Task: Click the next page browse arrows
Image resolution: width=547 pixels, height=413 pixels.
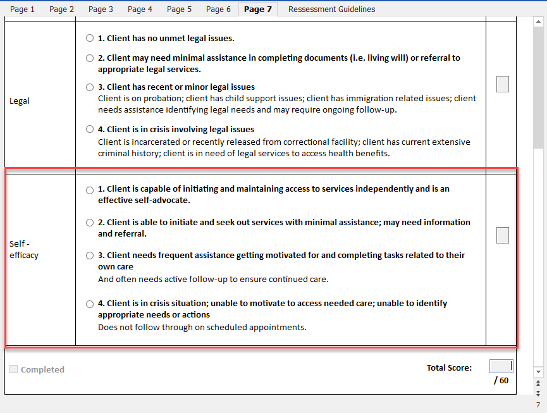Action: pos(537,394)
